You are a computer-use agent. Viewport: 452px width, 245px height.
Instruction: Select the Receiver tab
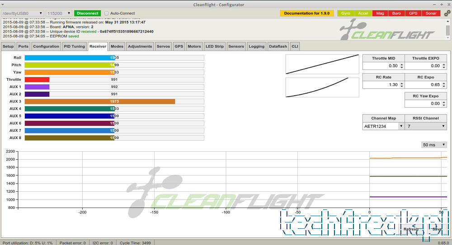tap(98, 46)
